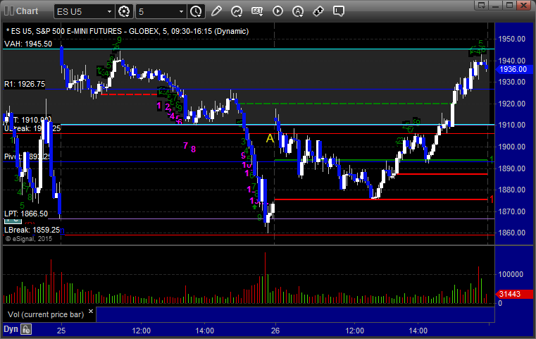Minimize the chart window

(x=496, y=5)
